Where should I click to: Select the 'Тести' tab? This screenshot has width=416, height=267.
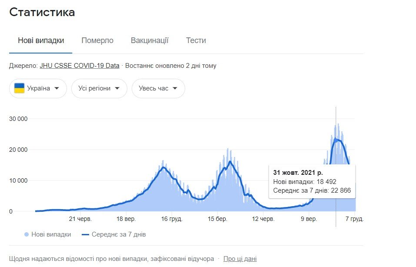point(196,40)
